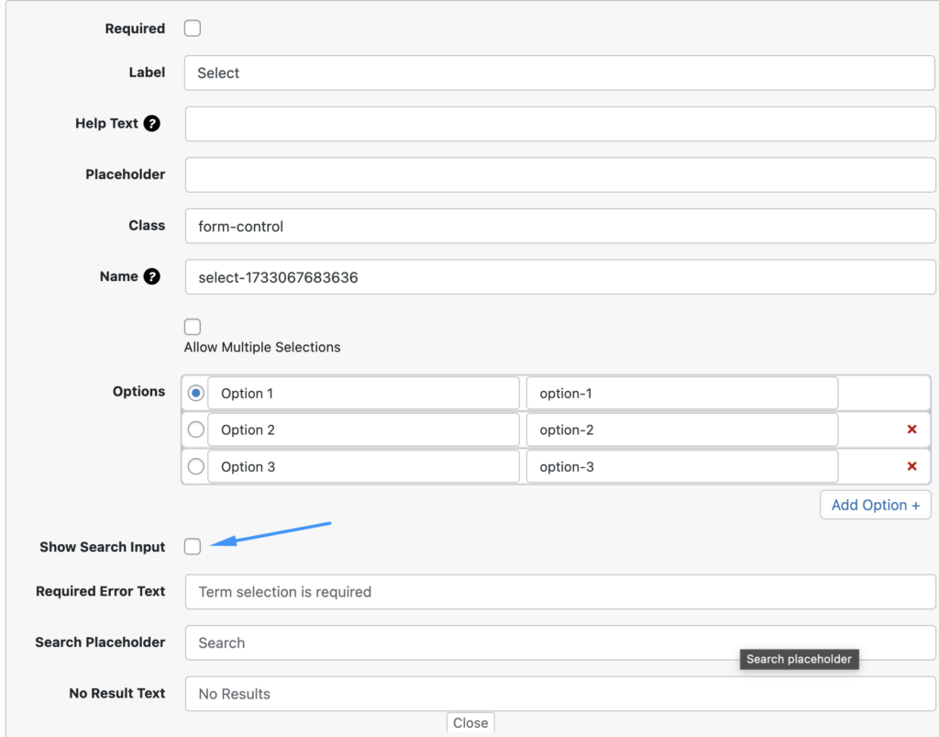Tick the Required checkbox
This screenshot has height=737, width=939.
pos(193,28)
